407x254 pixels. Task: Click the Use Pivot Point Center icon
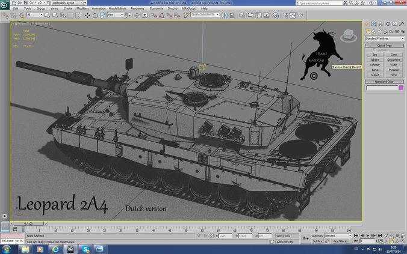[x=128, y=16]
